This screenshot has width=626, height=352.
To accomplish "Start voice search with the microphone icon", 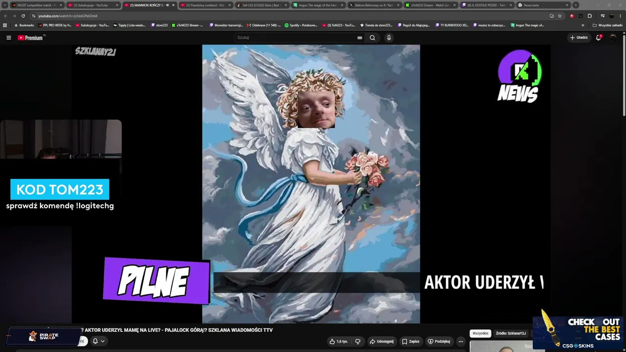I will pos(389,38).
